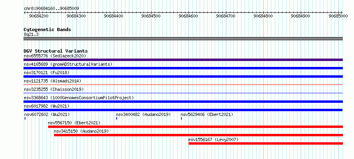
Task: Open the nsv6072602 (Wu2021) label
Action: [47, 114]
